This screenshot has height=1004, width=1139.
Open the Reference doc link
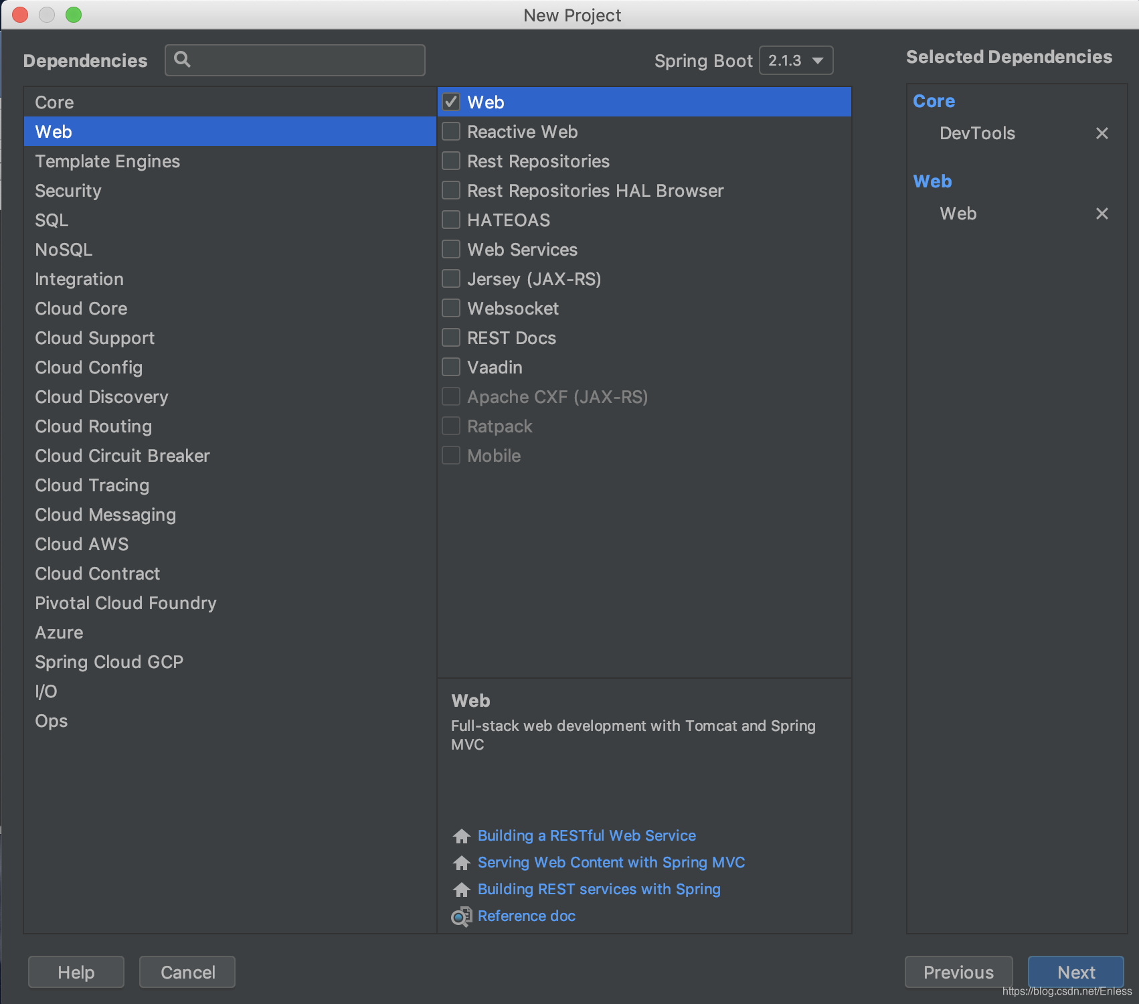[x=527, y=916]
